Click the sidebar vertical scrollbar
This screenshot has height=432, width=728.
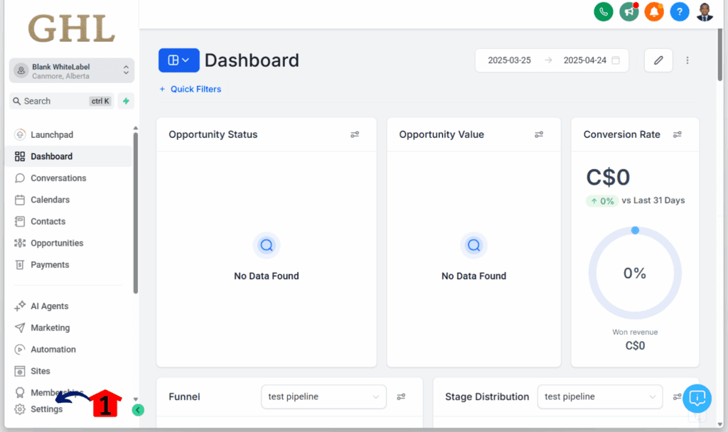(x=136, y=213)
